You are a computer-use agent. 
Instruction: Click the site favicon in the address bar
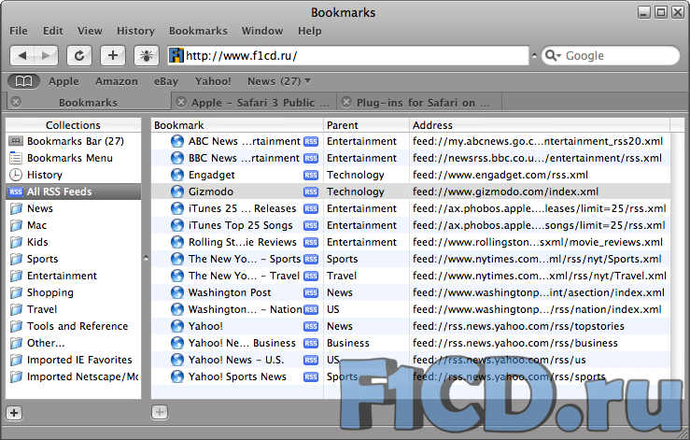pyautogui.click(x=176, y=55)
